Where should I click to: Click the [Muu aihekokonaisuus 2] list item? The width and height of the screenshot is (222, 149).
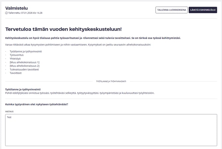pos(25,66)
